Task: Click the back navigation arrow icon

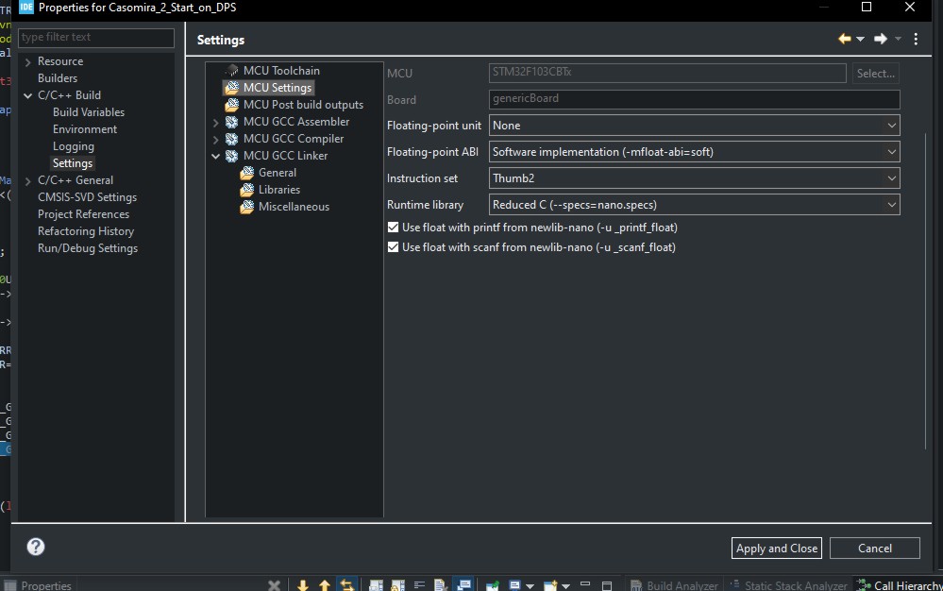Action: click(844, 39)
